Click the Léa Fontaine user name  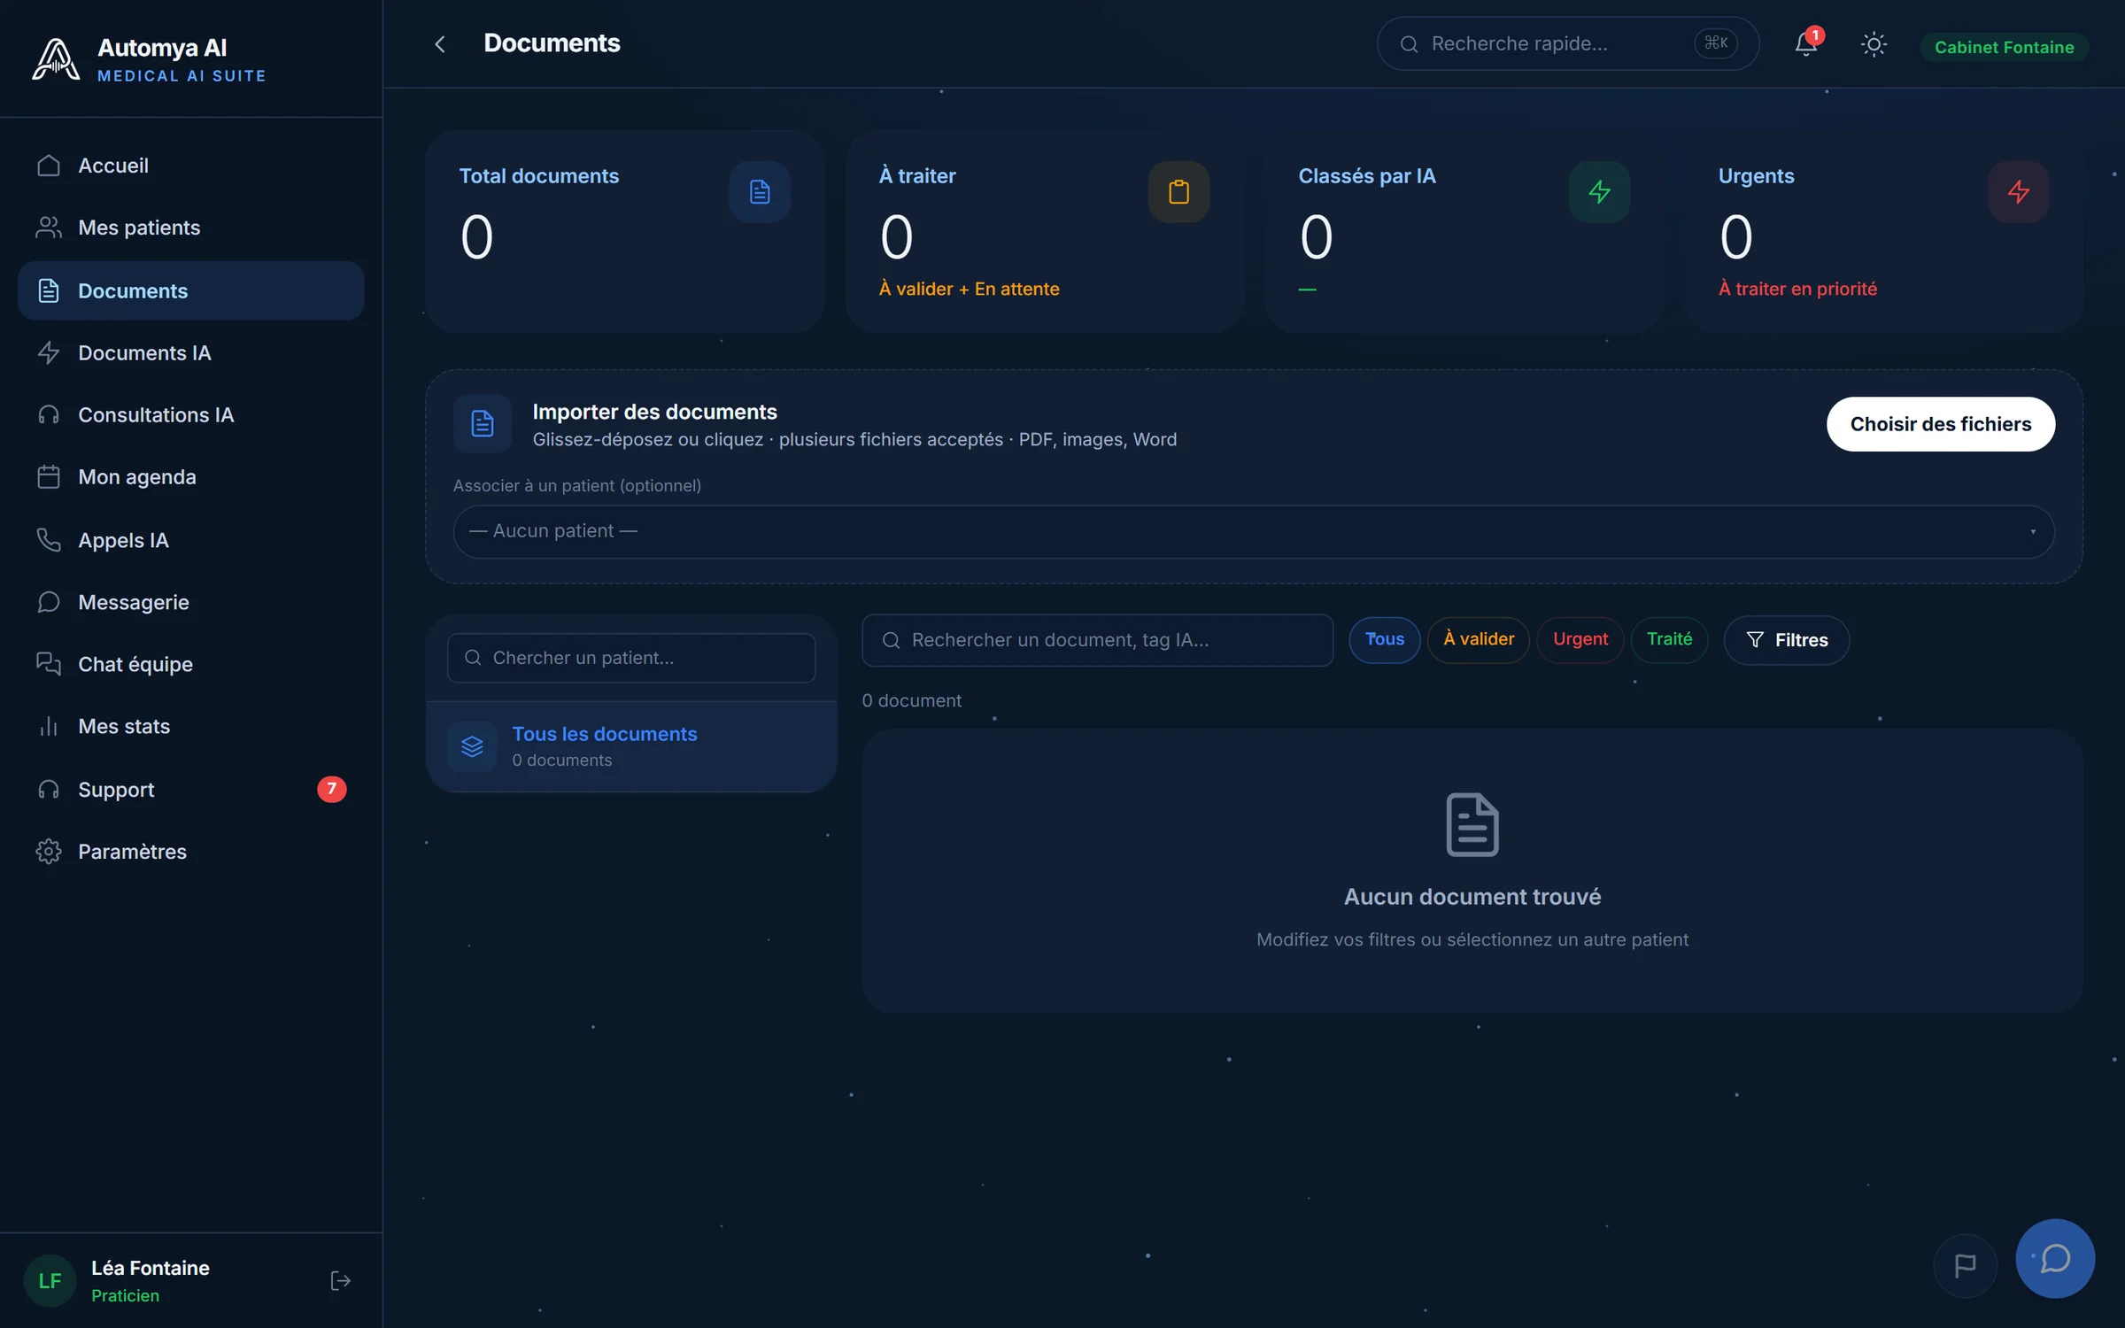[151, 1268]
